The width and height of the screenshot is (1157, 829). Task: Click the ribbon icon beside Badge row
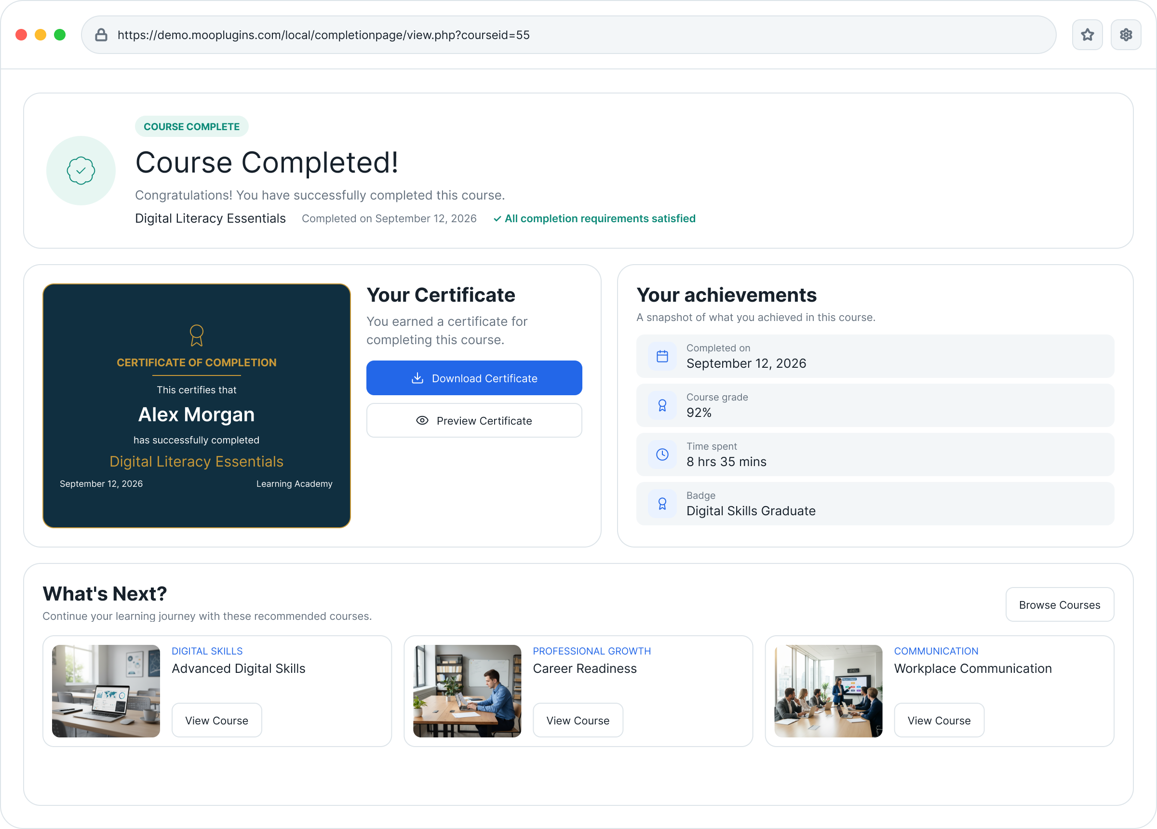(662, 504)
